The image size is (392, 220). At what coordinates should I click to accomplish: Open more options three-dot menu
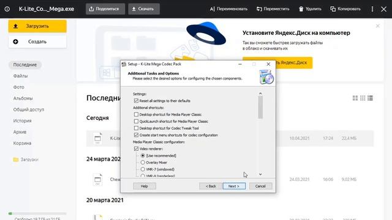(372, 9)
